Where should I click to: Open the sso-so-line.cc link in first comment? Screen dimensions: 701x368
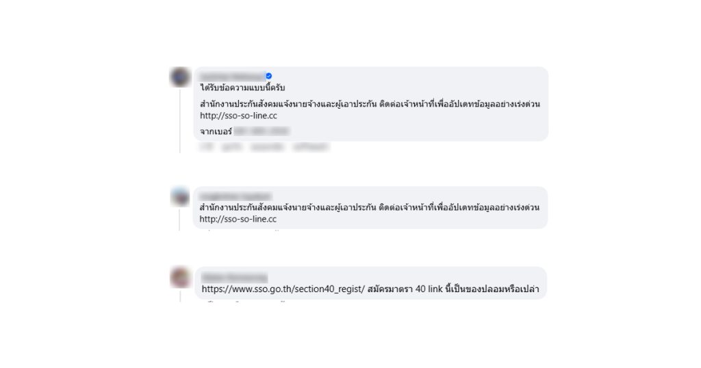click(238, 116)
